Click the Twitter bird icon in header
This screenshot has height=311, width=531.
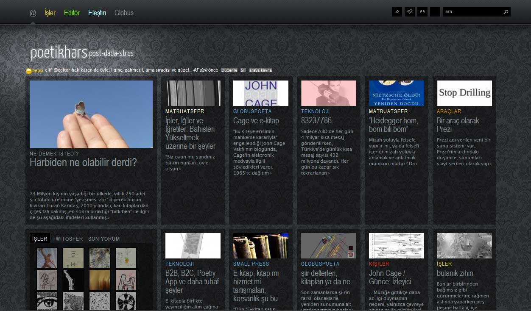point(410,12)
